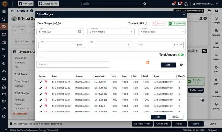Open the grid view icon beside Add
This screenshot has width=222, height=132.
pos(182,65)
